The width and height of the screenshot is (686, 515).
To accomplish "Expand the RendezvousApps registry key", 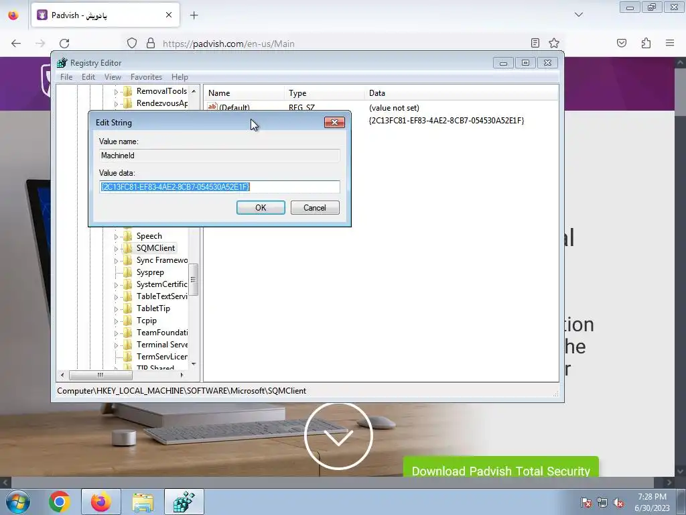I will (x=116, y=104).
